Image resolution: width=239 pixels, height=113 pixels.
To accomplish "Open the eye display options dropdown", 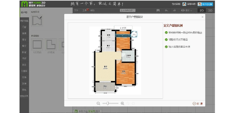I will (187, 10).
